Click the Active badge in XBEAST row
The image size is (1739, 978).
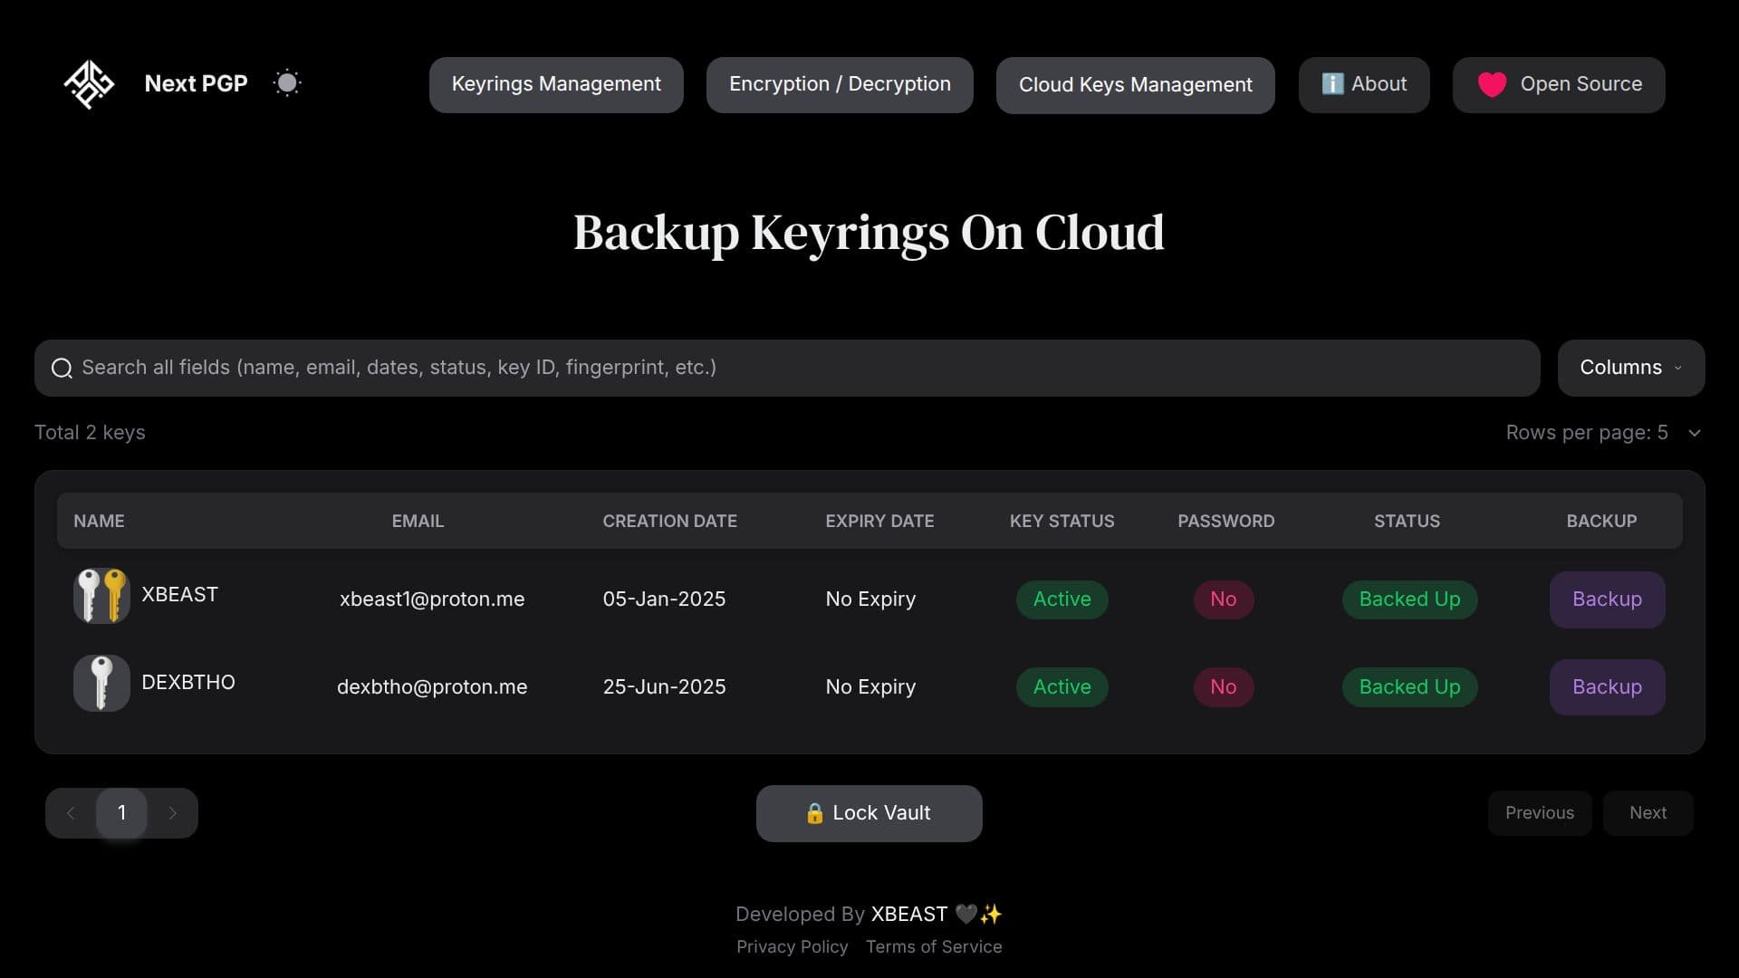(1062, 599)
